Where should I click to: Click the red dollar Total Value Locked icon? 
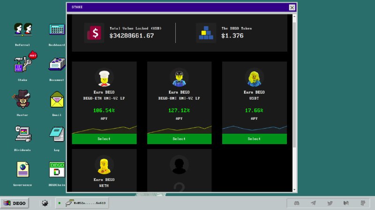pos(94,33)
